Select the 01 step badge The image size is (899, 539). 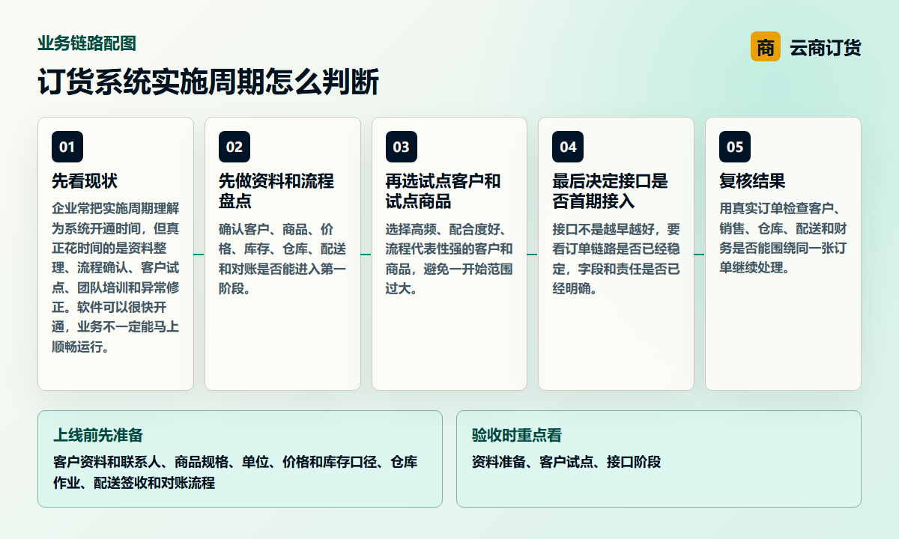[67, 147]
